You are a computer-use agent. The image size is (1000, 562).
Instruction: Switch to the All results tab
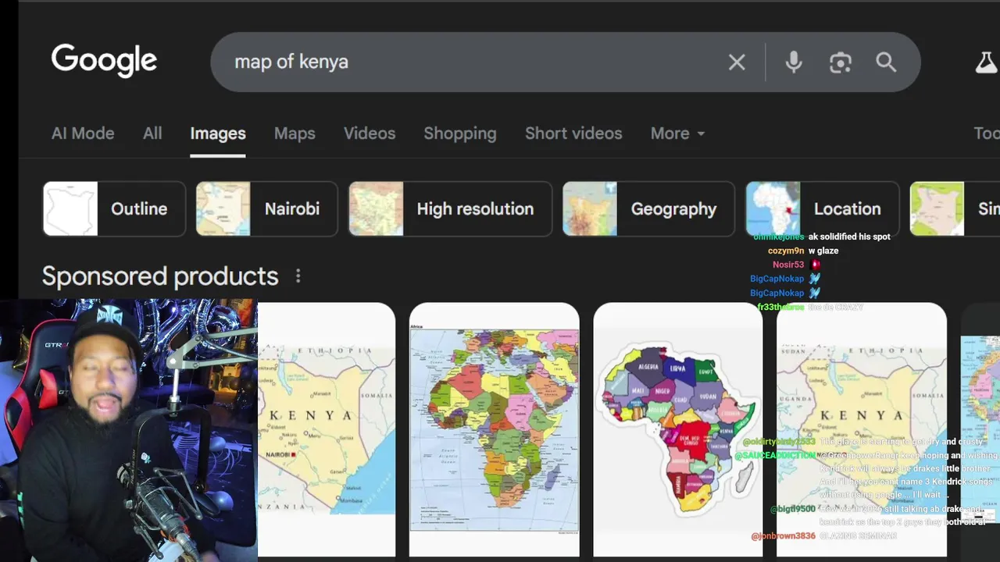pos(152,133)
